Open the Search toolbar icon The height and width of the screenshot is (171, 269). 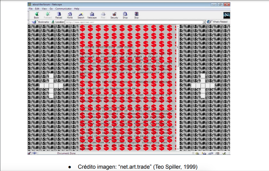[81, 15]
